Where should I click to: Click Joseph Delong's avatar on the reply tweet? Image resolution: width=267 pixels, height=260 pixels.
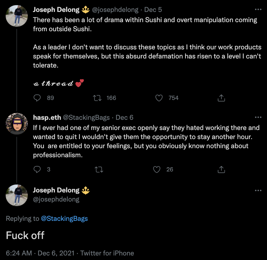(17, 195)
